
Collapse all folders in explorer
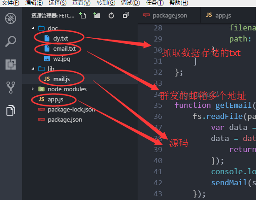point(126,15)
